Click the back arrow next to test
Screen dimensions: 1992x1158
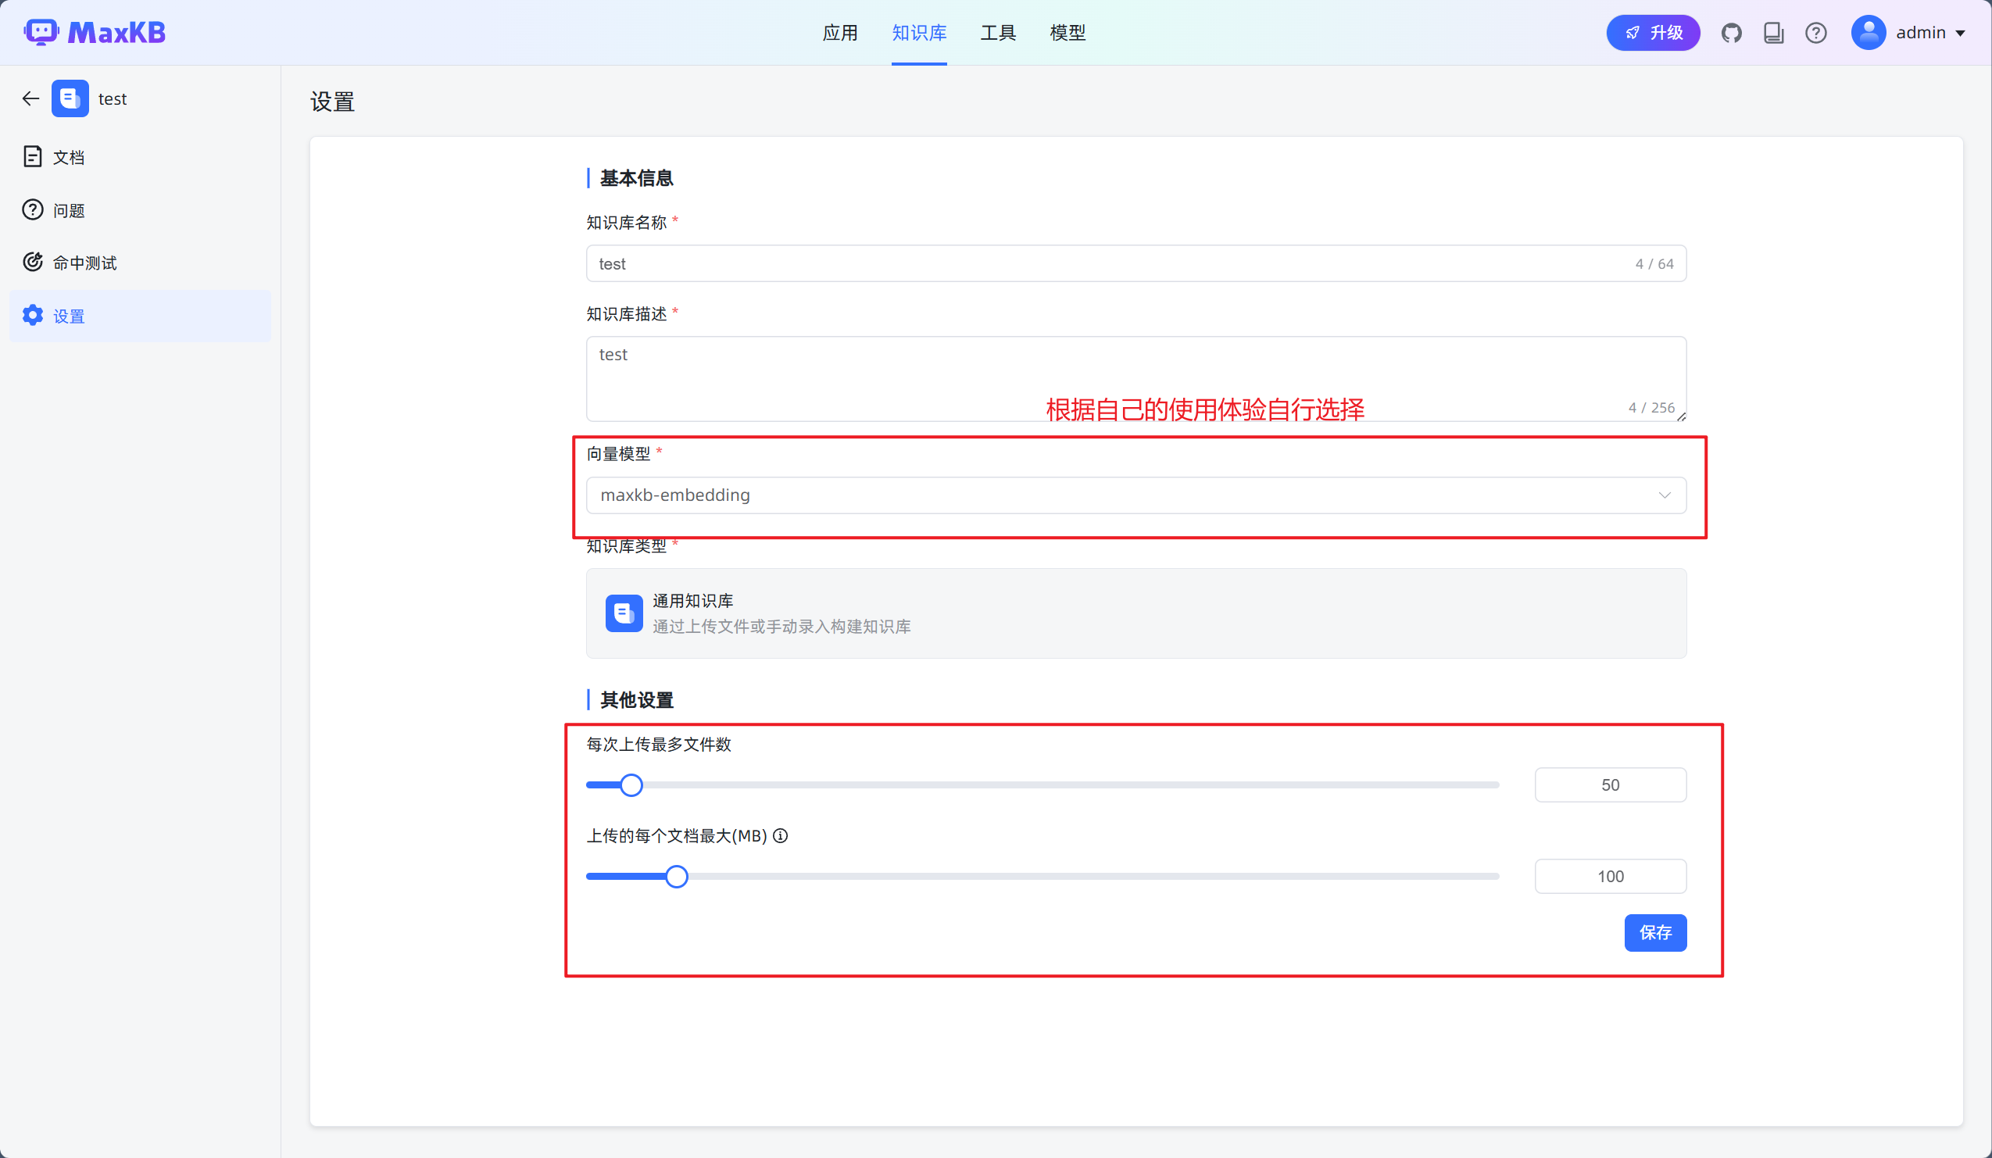click(30, 98)
